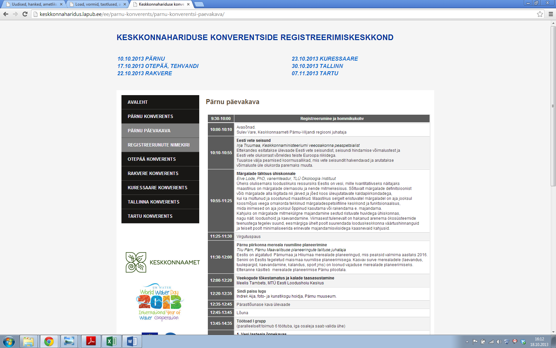Click the taskbar clock showing 16:12

(539, 342)
